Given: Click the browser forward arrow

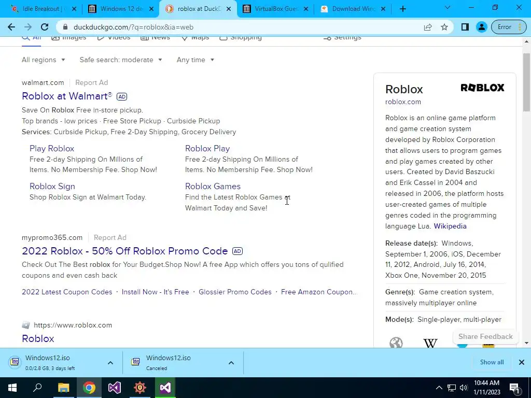Looking at the screenshot, I should pos(28,27).
